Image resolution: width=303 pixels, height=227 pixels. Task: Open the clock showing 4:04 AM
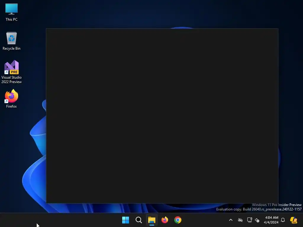point(271,220)
